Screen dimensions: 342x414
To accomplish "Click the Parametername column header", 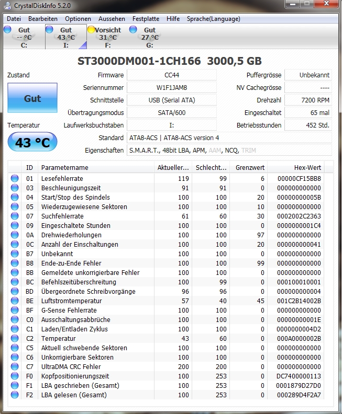I will [96, 167].
